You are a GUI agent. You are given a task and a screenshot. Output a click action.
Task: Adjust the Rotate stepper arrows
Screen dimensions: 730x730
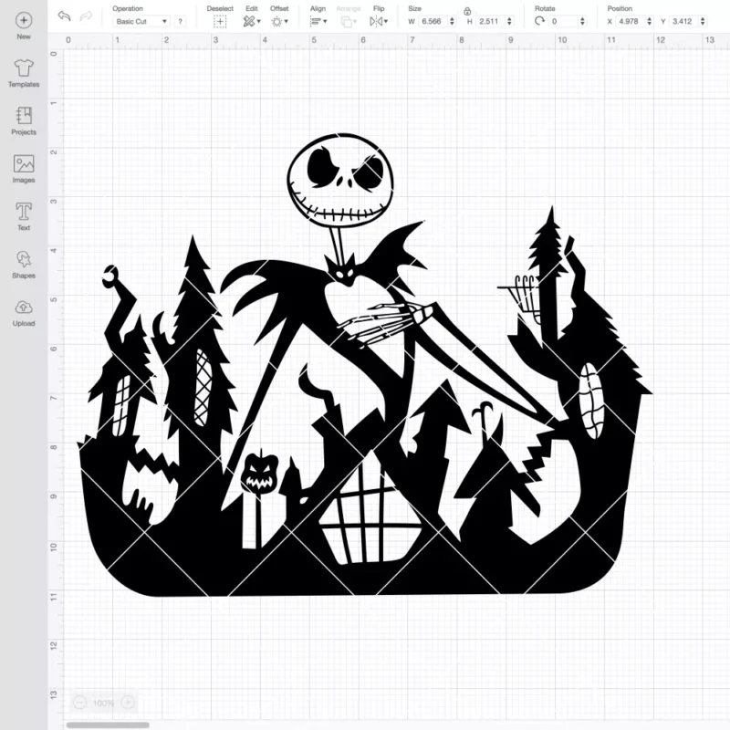pyautogui.click(x=582, y=21)
